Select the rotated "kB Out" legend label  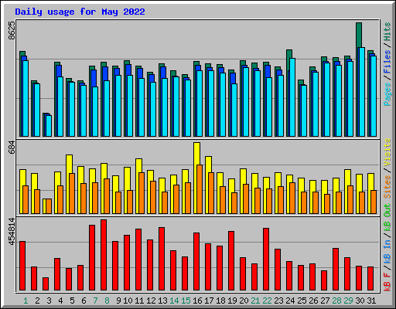coord(387,217)
